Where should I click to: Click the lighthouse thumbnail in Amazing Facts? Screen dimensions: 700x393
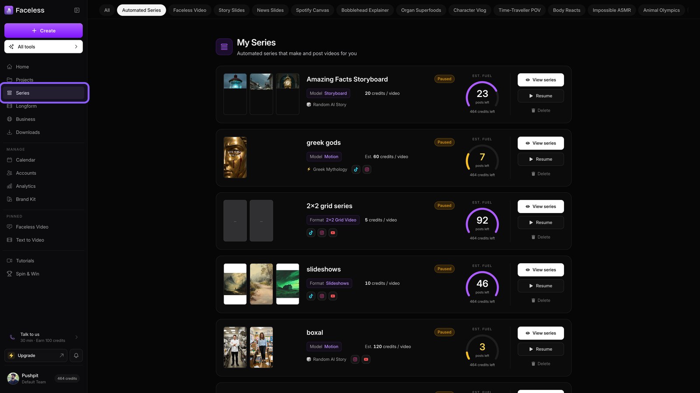pos(235,94)
